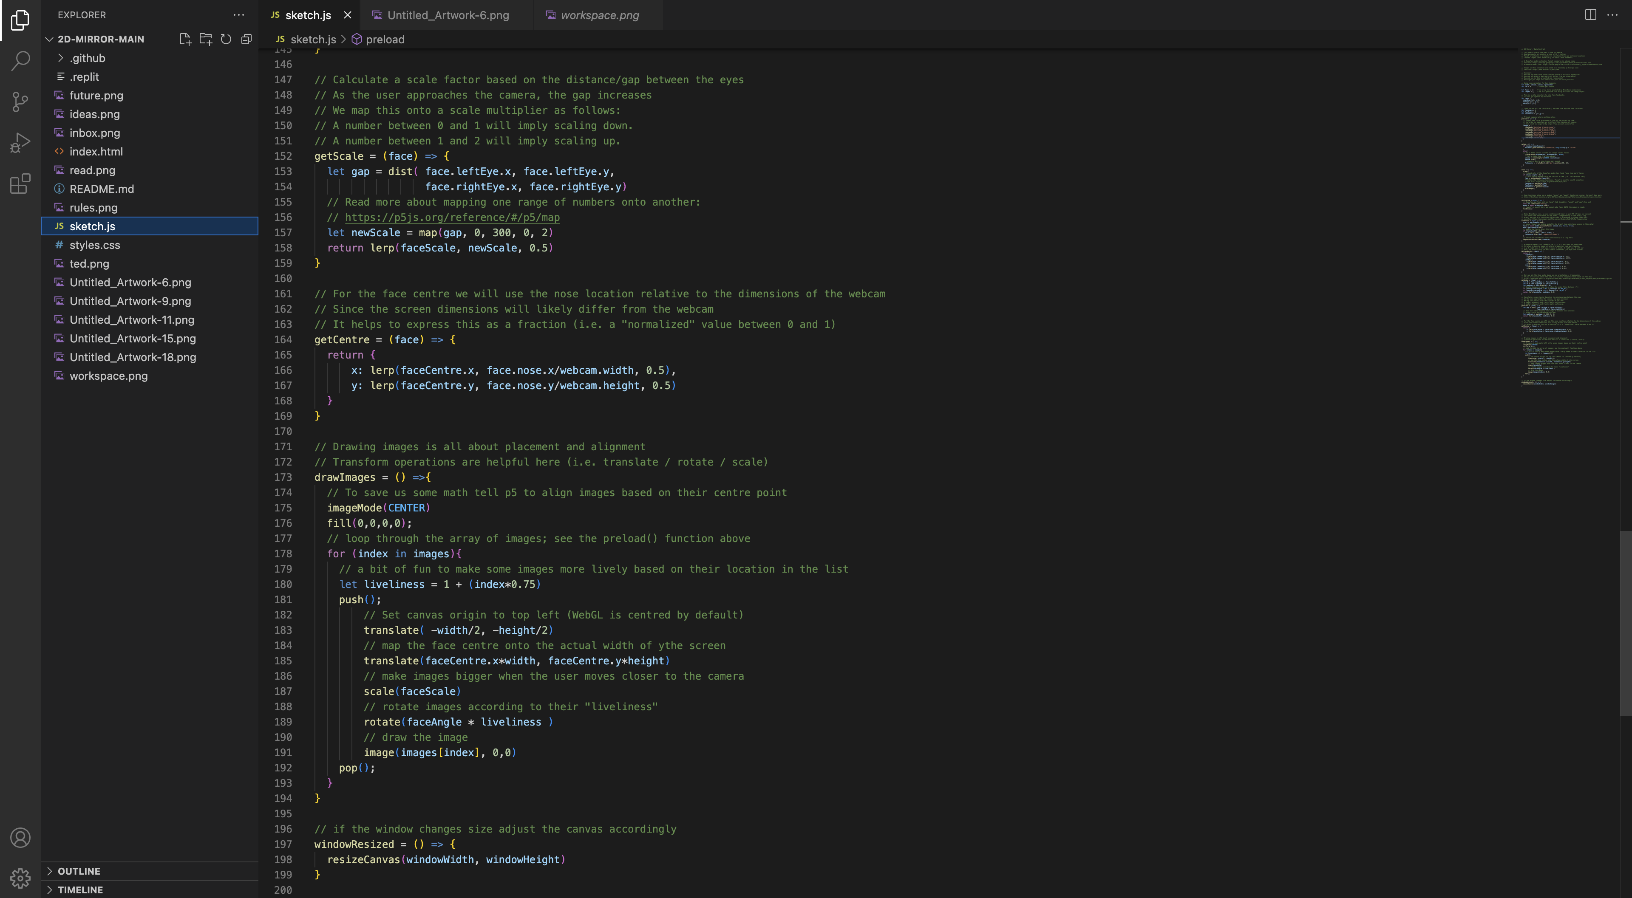The height and width of the screenshot is (898, 1632).
Task: Expand the .github folder
Action: click(x=88, y=58)
